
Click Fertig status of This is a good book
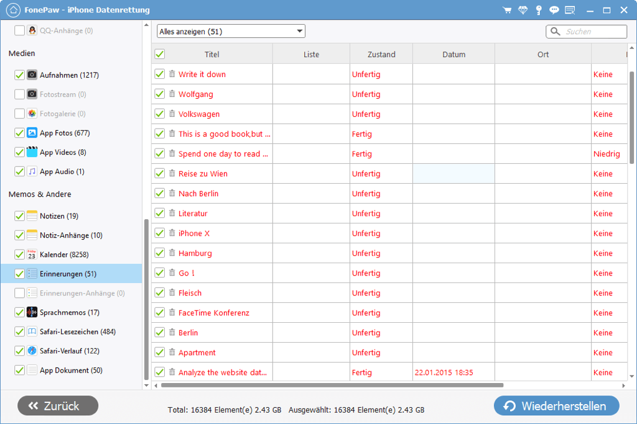pyautogui.click(x=361, y=133)
